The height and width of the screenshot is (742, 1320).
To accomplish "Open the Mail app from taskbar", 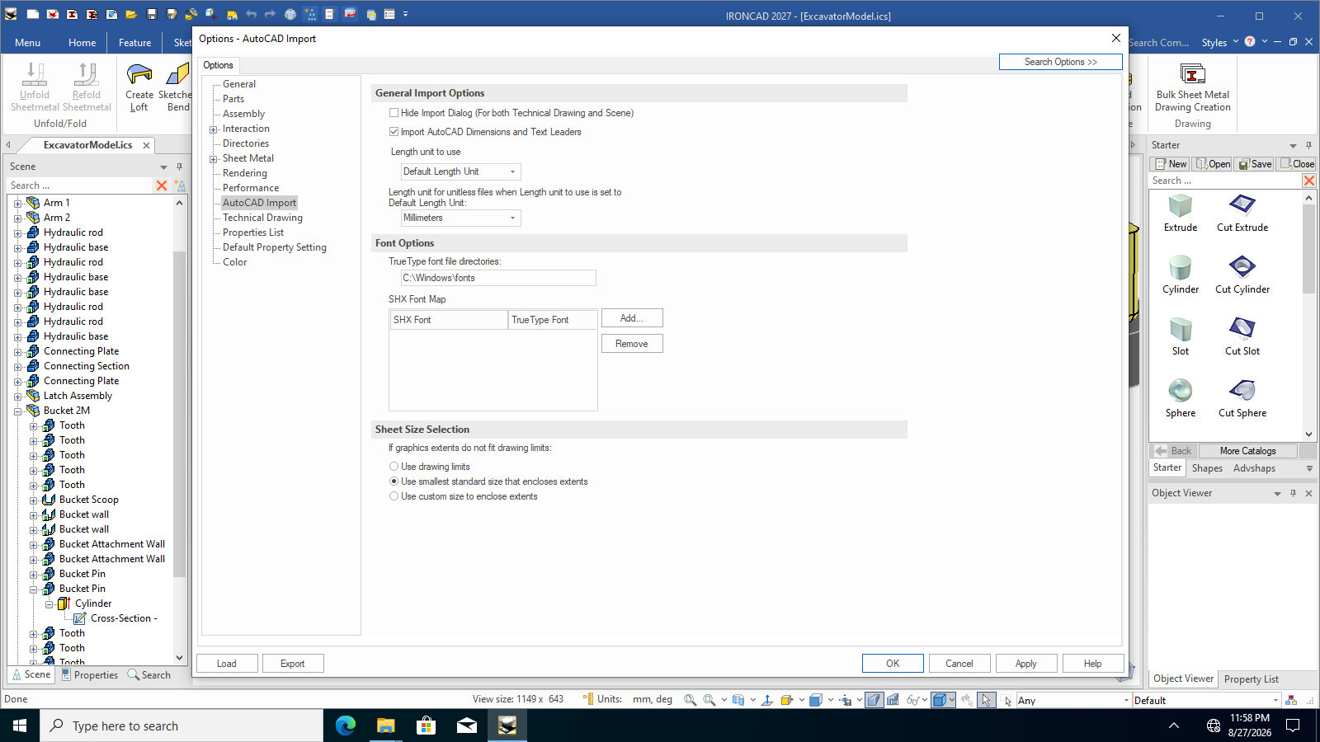I will point(466,726).
